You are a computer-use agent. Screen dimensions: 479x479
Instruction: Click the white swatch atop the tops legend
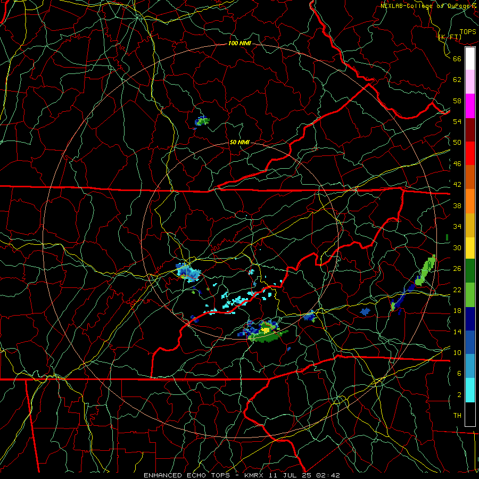coord(470,59)
